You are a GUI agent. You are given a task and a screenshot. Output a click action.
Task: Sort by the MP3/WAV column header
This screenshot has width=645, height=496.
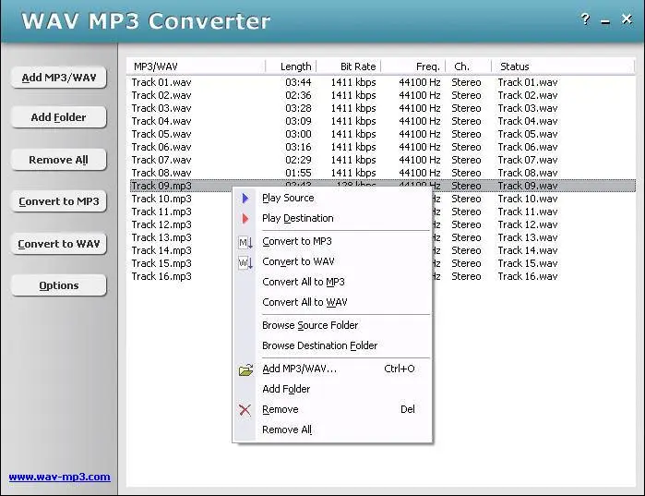click(x=197, y=67)
